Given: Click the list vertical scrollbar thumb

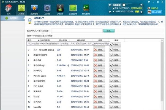Looking at the screenshot, I should tap(162, 71).
